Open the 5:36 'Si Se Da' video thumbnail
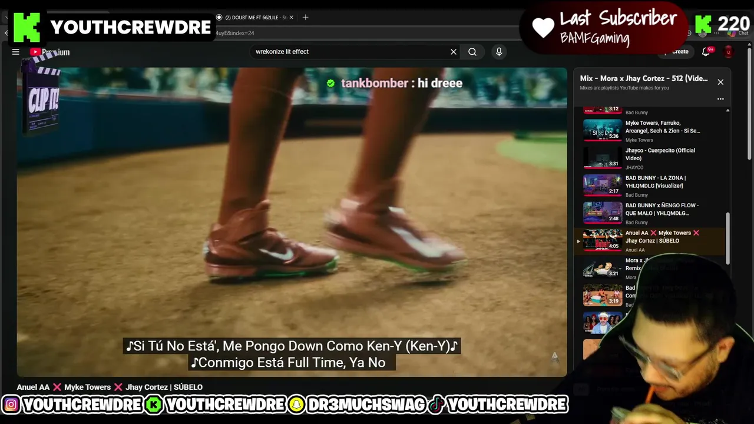This screenshot has height=424, width=754. 603,130
